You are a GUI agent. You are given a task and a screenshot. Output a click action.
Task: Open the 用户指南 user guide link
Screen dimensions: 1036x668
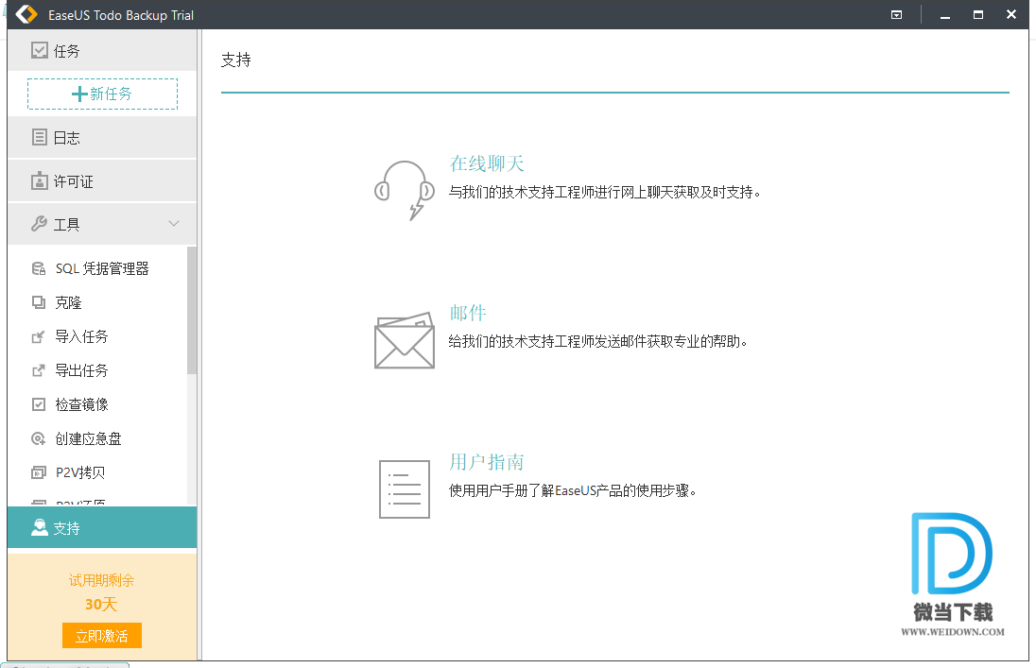point(486,462)
